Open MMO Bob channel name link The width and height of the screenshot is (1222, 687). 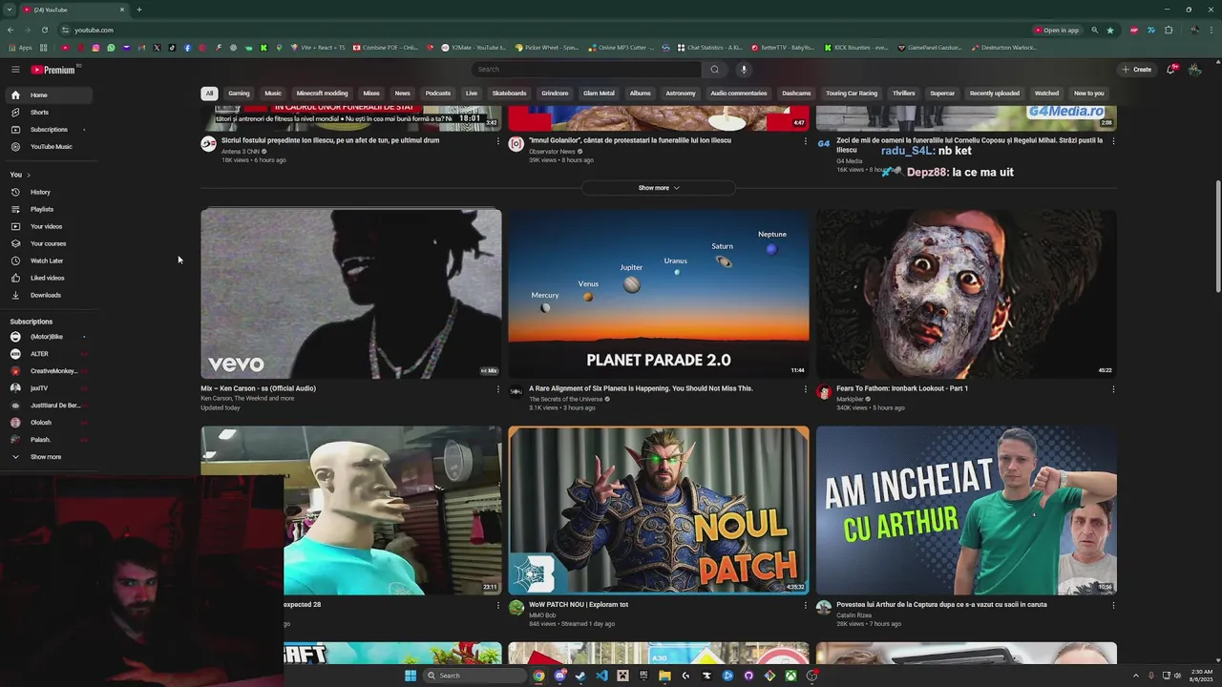point(542,615)
